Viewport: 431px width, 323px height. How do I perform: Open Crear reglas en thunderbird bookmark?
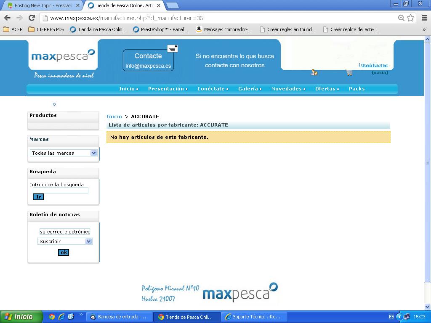click(x=287, y=29)
